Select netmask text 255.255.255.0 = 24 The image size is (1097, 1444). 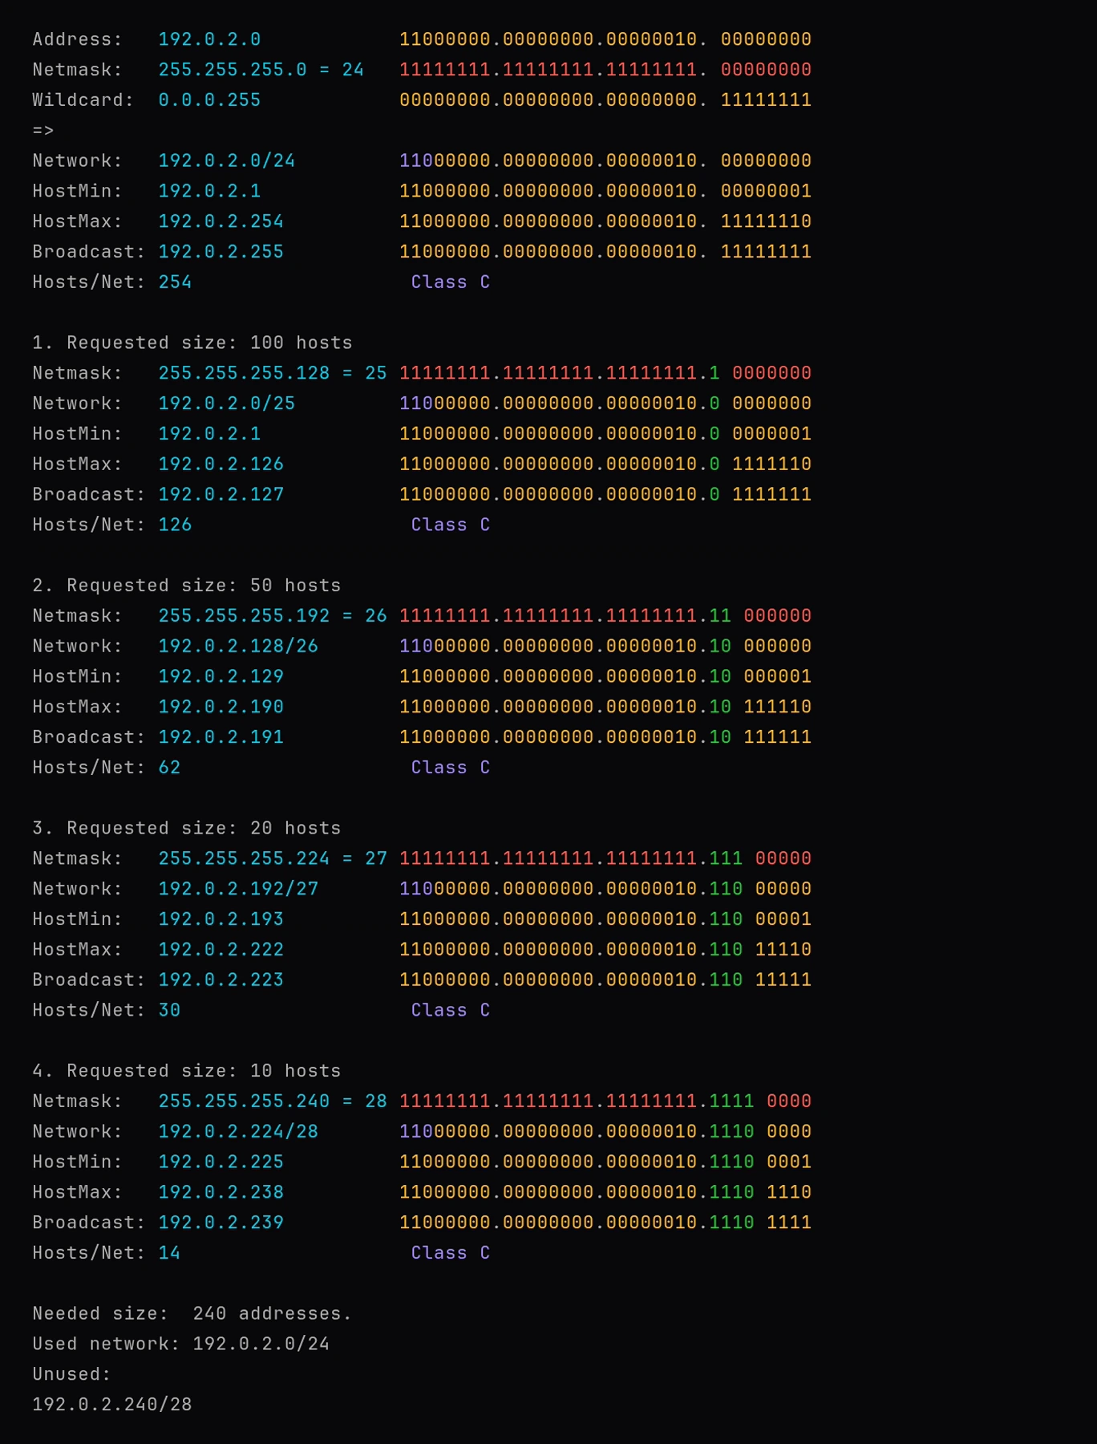(261, 70)
